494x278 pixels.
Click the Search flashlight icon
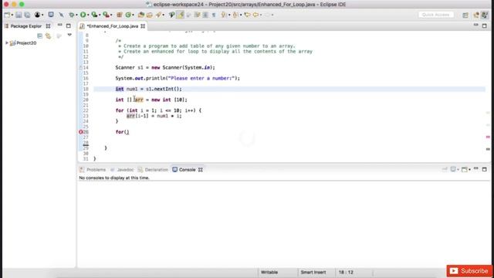(x=158, y=15)
